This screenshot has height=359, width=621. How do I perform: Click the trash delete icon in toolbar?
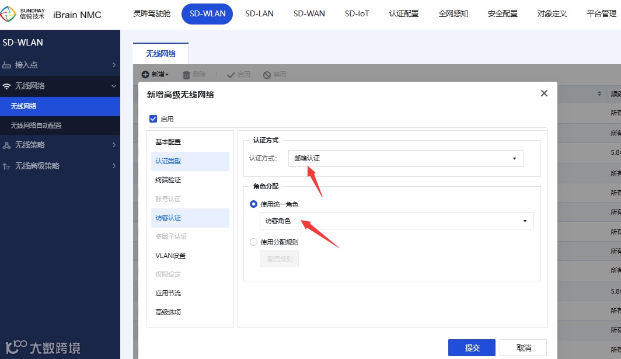[x=187, y=75]
